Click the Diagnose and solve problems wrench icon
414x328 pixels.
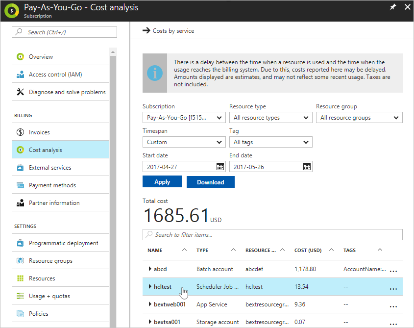20,92
